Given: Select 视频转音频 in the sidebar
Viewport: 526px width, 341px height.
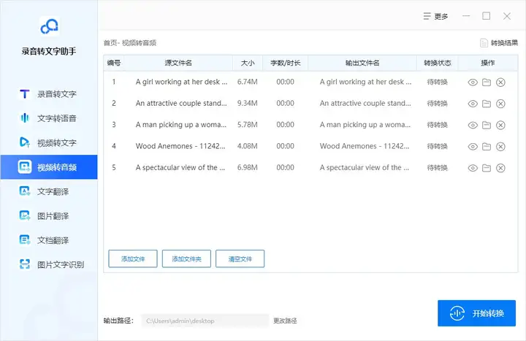Looking at the screenshot, I should [49, 167].
